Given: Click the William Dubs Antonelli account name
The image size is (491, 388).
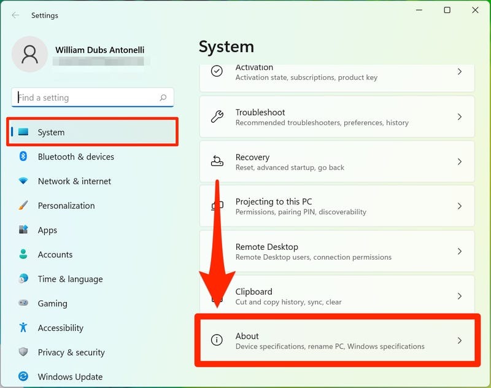Looking at the screenshot, I should [99, 50].
